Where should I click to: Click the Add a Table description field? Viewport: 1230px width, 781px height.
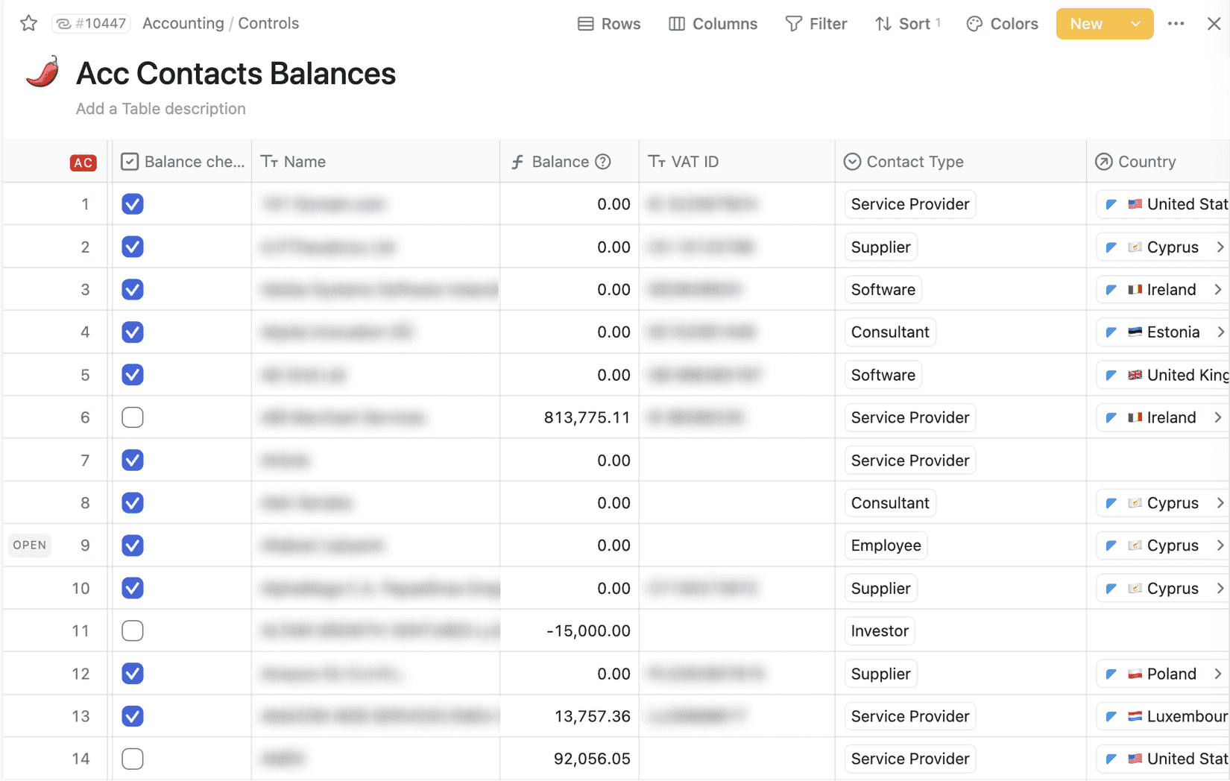[x=160, y=108]
